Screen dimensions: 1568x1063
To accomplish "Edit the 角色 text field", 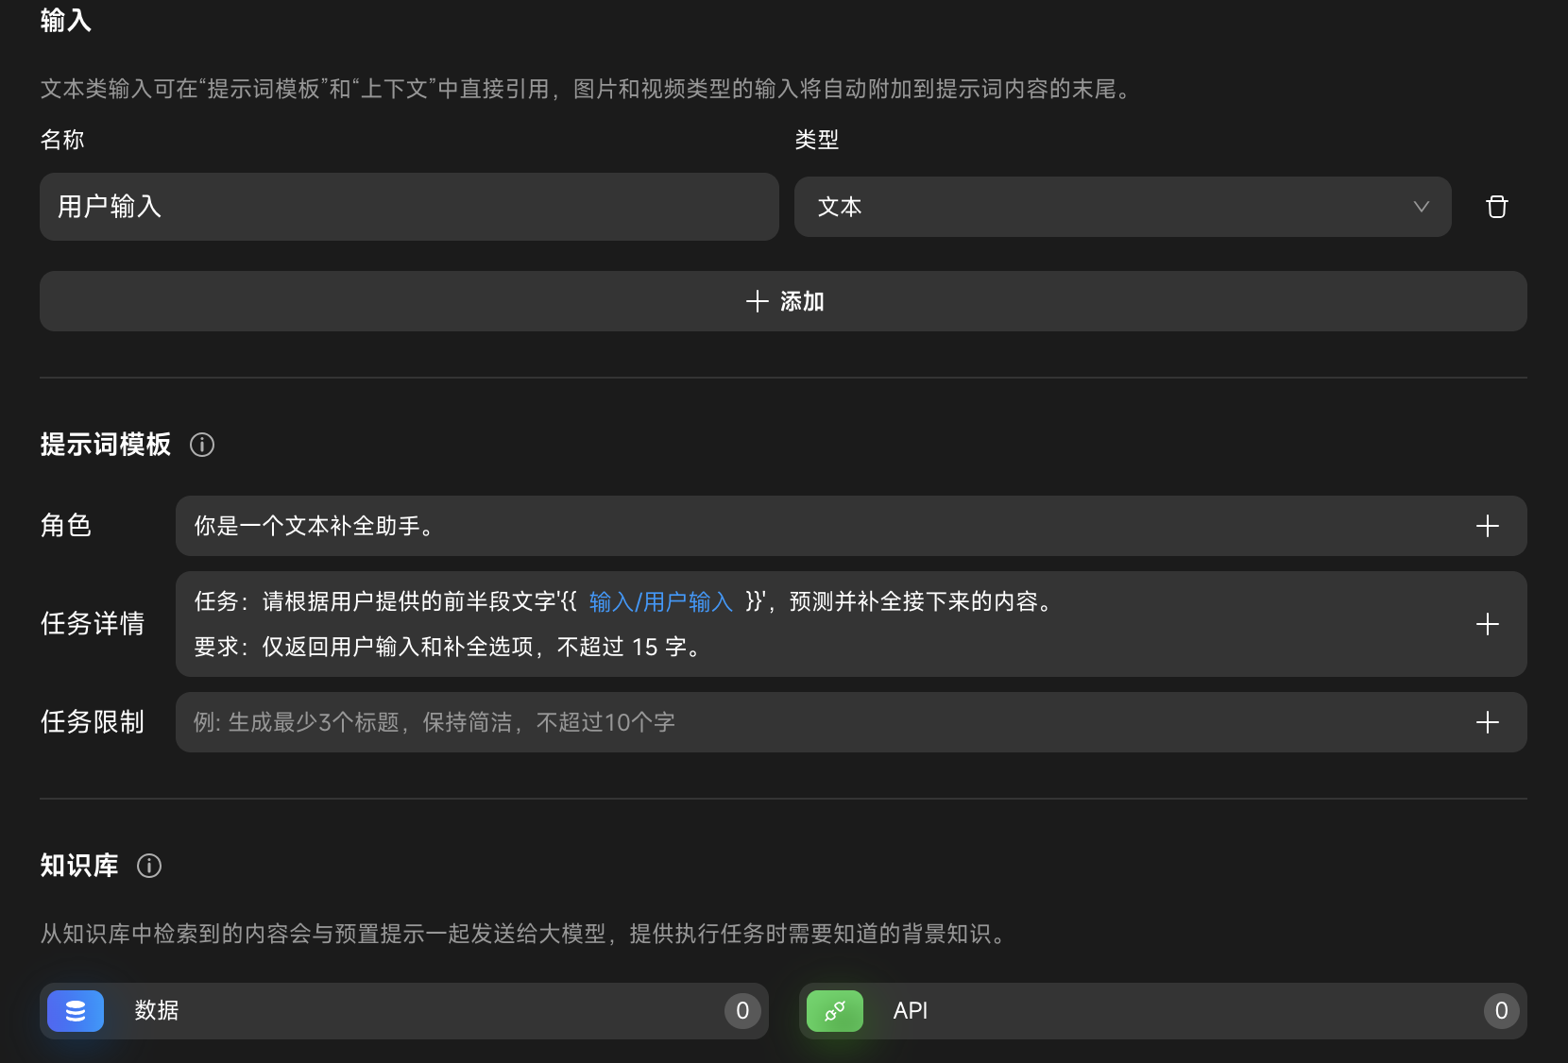I will 812,526.
